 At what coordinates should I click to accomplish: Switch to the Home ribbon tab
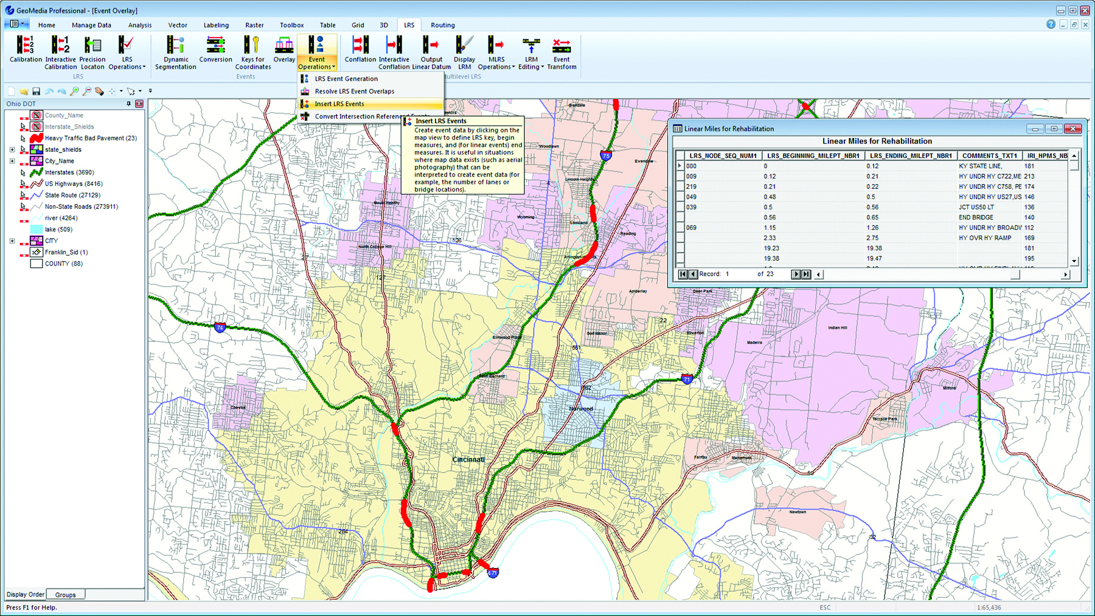pyautogui.click(x=47, y=25)
